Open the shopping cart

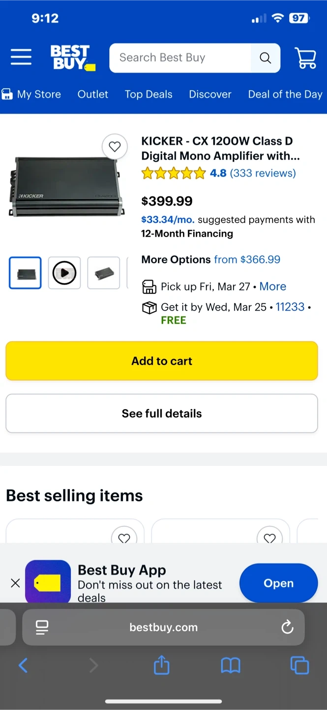(x=305, y=58)
